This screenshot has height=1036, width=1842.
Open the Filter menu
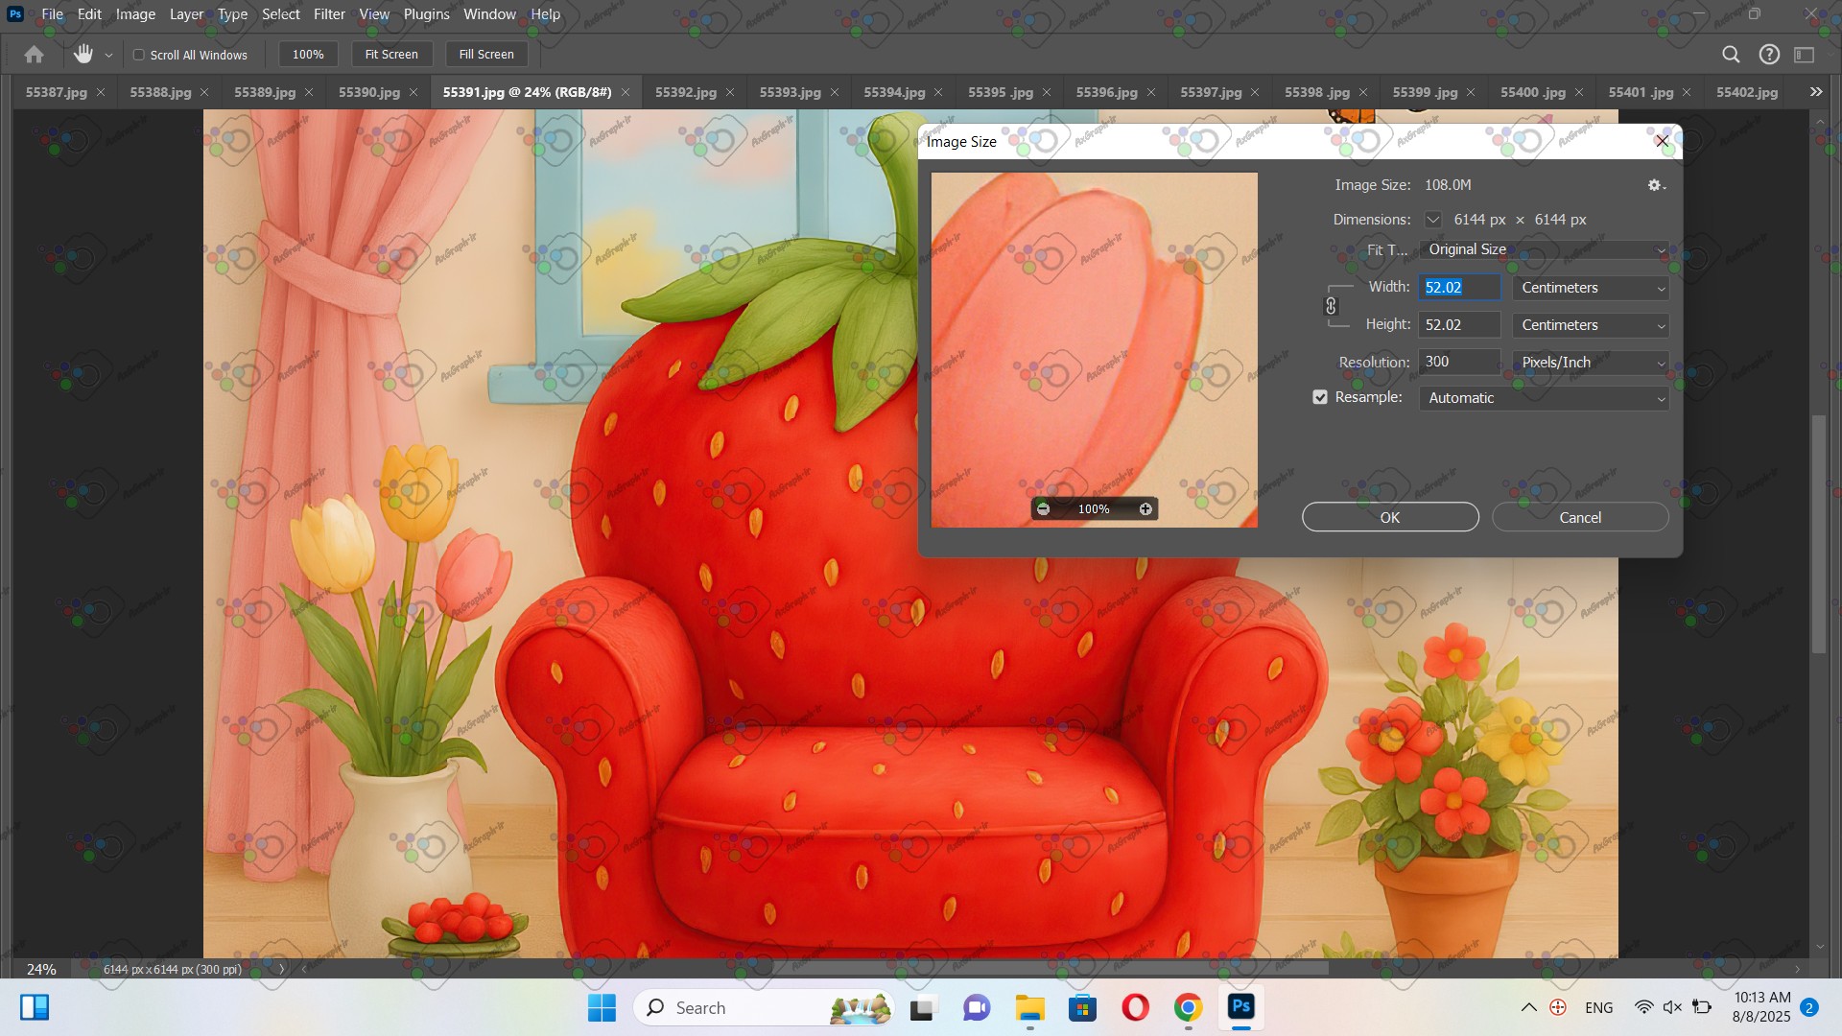(329, 14)
